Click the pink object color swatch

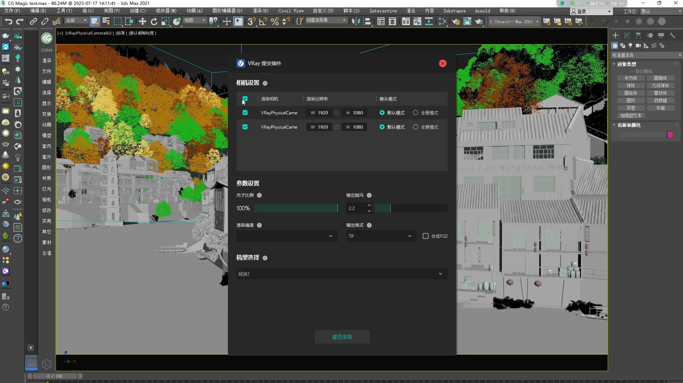670,135
